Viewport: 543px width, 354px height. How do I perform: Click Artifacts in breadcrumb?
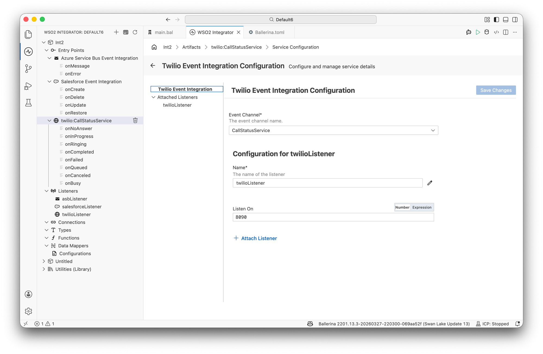coord(191,47)
